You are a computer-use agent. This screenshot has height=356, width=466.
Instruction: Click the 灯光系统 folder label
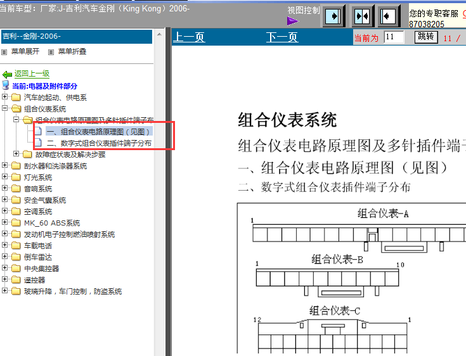point(38,177)
